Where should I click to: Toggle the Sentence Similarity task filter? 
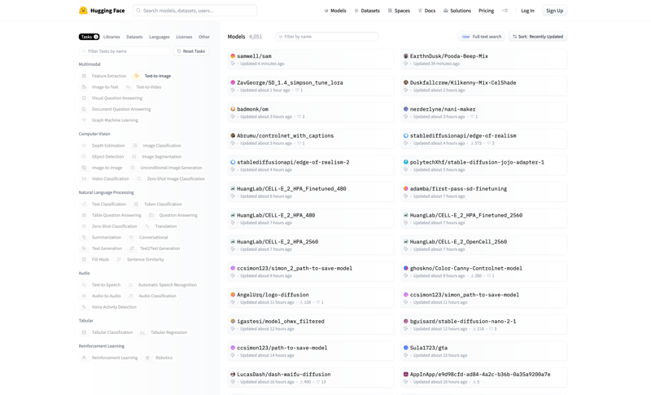(x=140, y=260)
